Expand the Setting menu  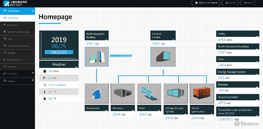pos(33,81)
